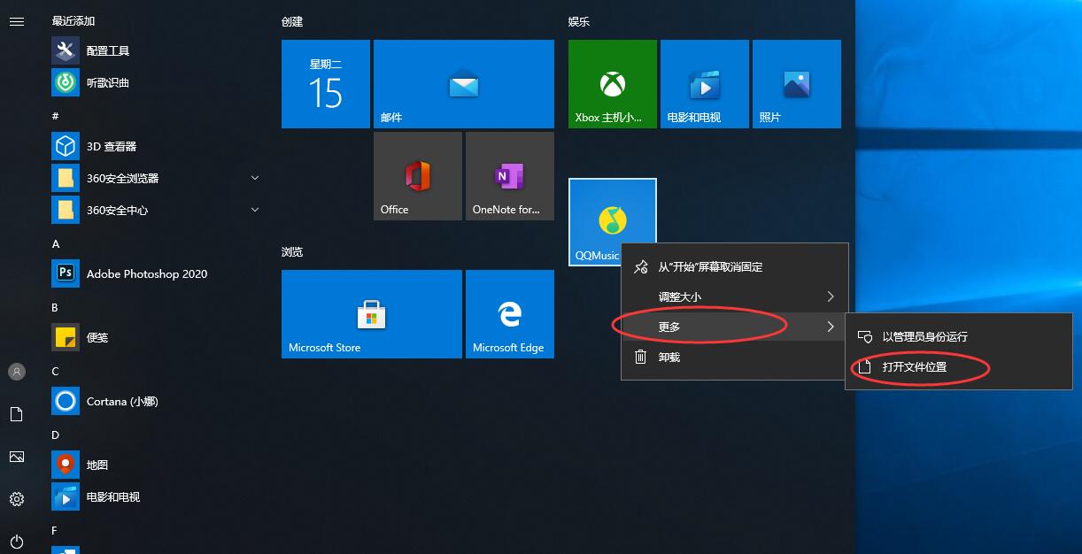Viewport: 1082px width, 554px height.
Task: Click the A letter header in app list
Action: [56, 243]
